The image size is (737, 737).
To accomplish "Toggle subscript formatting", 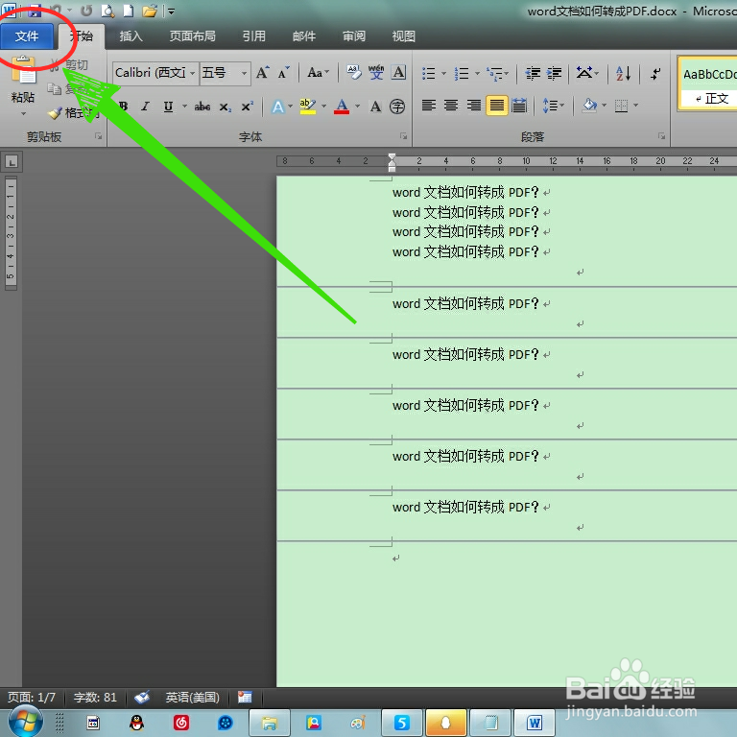I will pos(226,107).
